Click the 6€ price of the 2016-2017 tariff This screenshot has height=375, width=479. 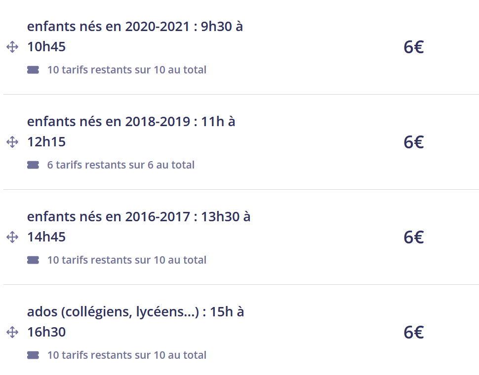pos(413,238)
